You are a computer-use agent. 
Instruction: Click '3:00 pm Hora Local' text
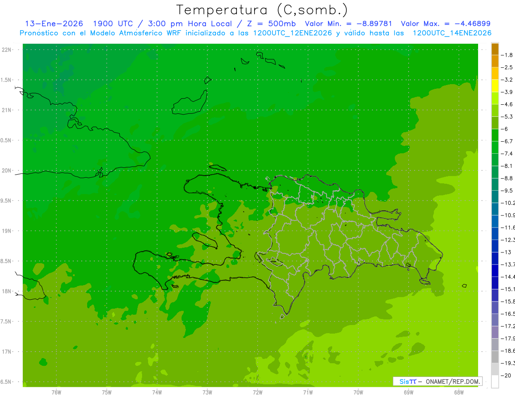(189, 24)
